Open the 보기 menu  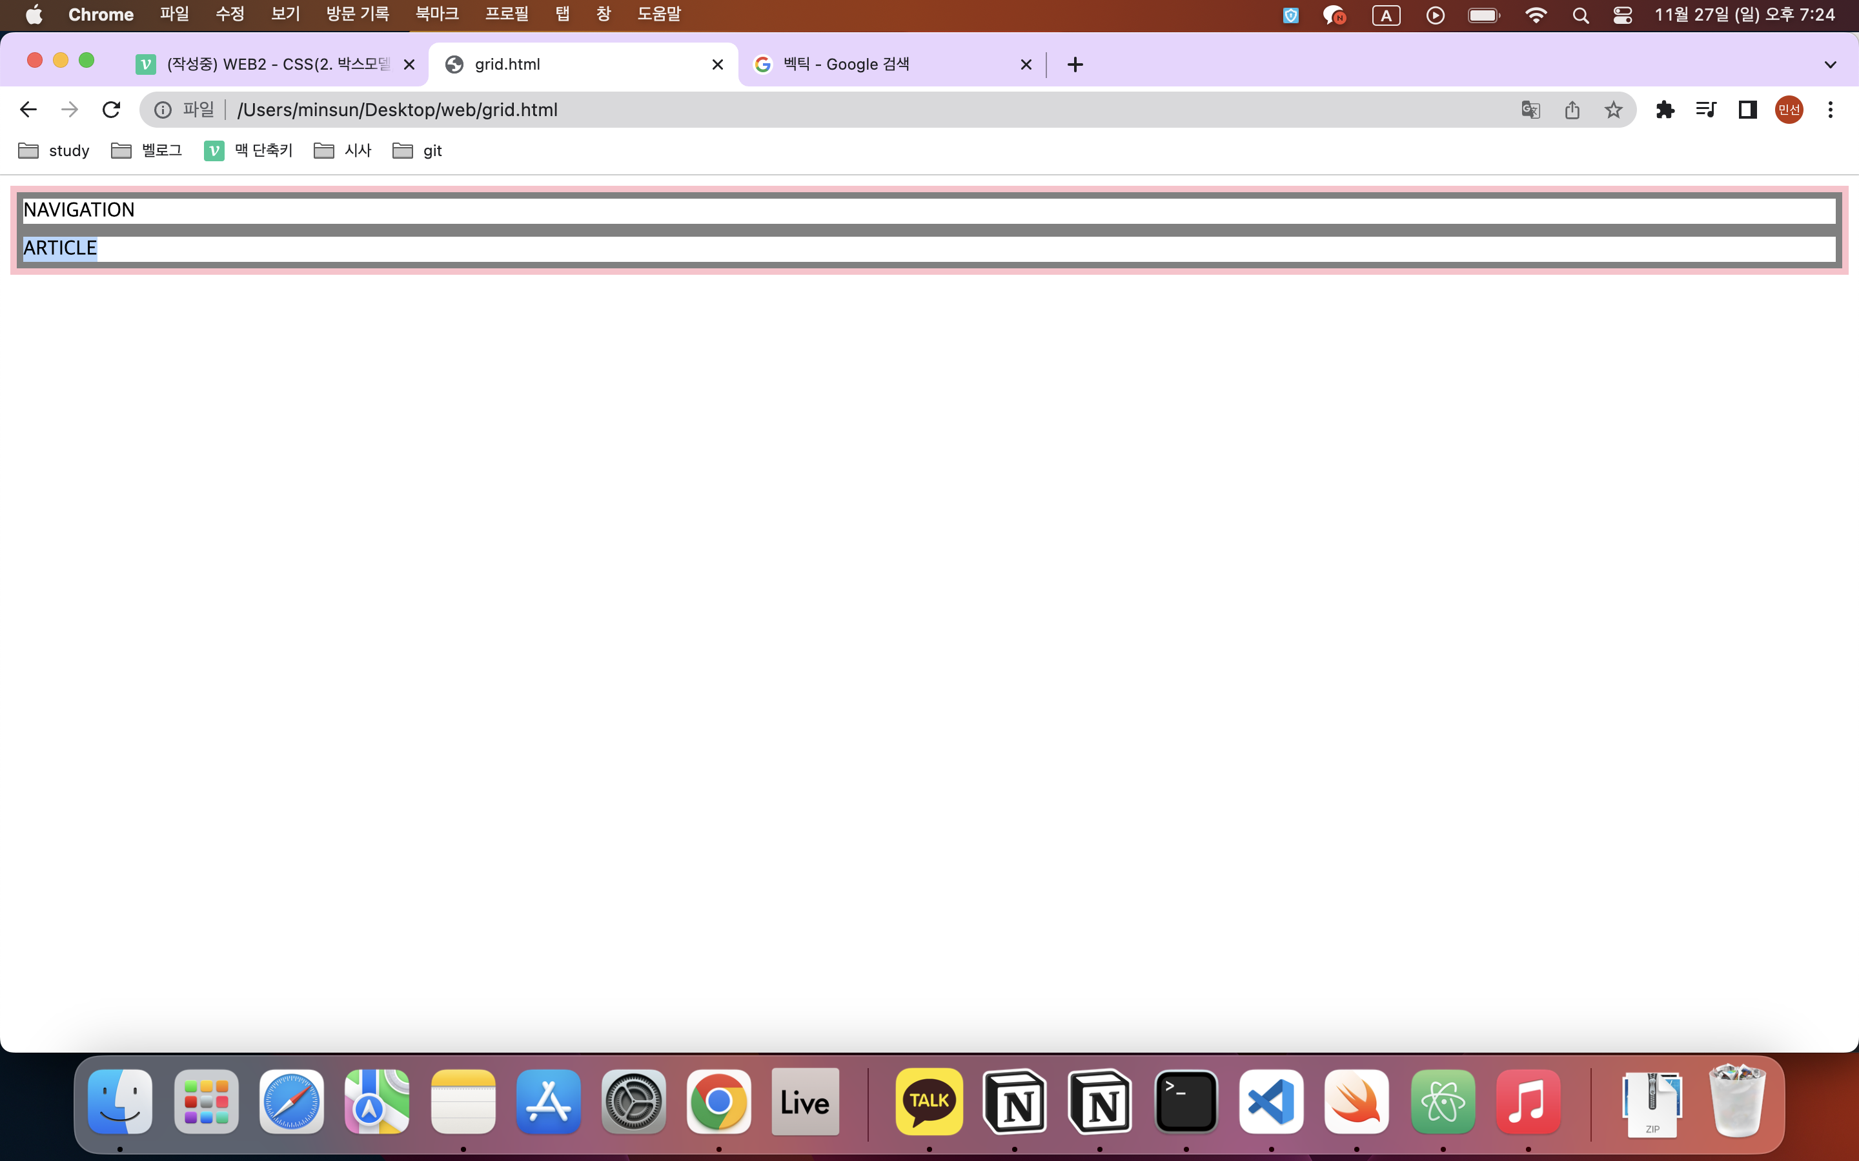pyautogui.click(x=285, y=15)
